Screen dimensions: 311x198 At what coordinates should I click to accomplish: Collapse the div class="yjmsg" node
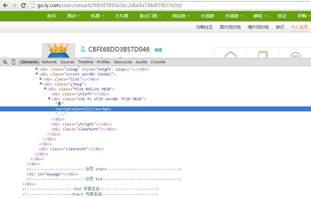pos(41,84)
